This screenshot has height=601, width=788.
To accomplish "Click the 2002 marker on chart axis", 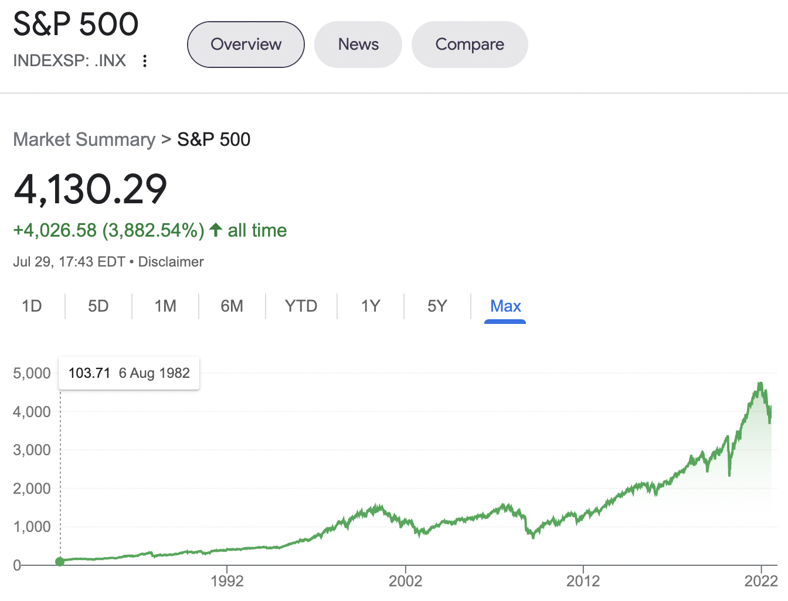I will [x=405, y=580].
